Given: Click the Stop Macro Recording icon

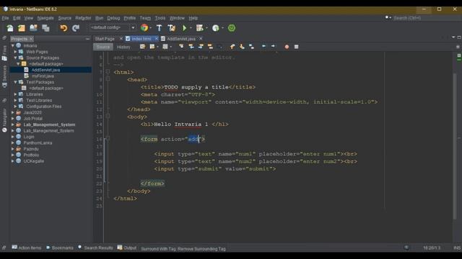Looking at the screenshot, I should pos(297,47).
